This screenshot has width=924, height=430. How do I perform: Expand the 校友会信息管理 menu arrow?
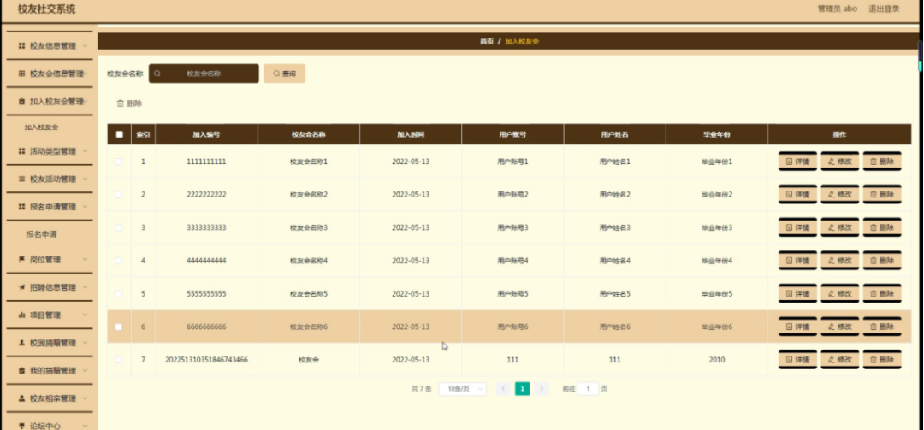(86, 74)
